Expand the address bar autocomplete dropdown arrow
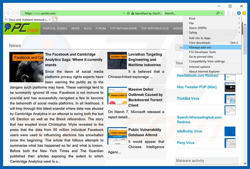 (x=124, y=13)
